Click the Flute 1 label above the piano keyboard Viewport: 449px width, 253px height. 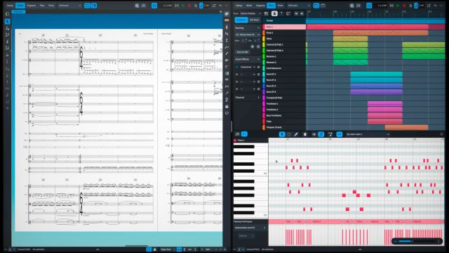[241, 141]
